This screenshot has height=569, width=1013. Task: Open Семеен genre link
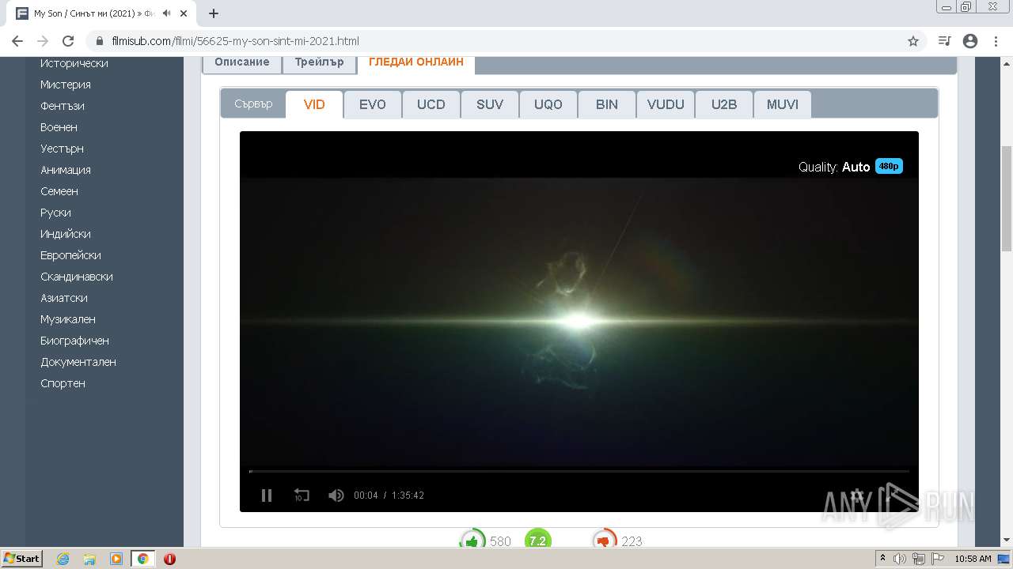(x=59, y=191)
